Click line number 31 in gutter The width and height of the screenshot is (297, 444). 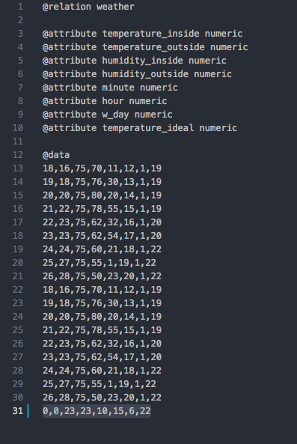17,411
